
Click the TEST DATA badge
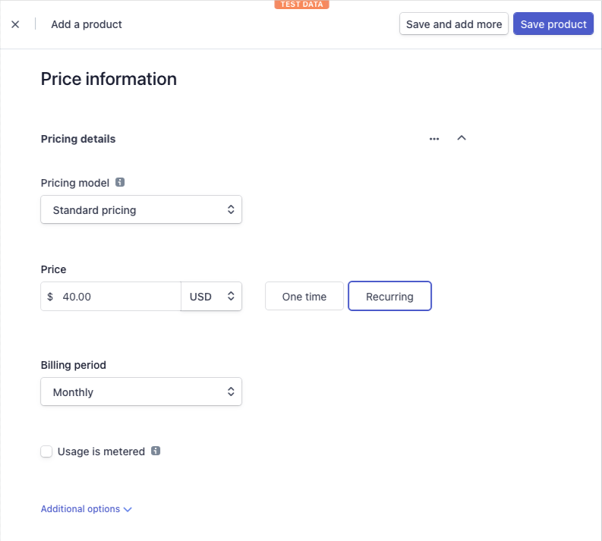click(302, 5)
